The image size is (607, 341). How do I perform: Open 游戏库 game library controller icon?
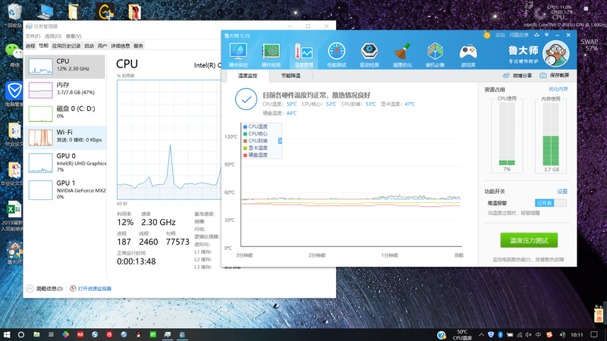tap(468, 55)
